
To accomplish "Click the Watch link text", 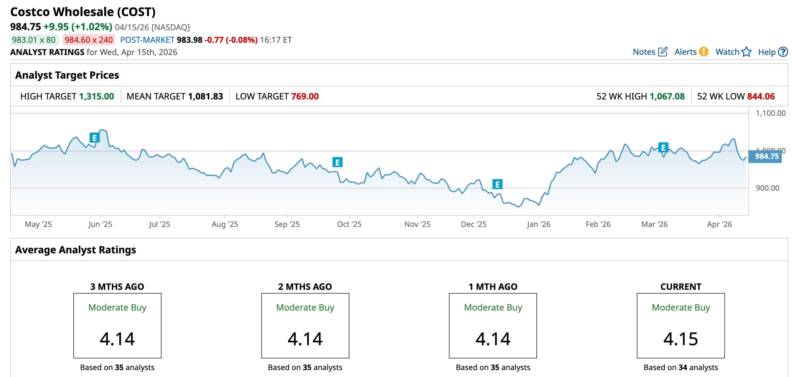I will 727,52.
